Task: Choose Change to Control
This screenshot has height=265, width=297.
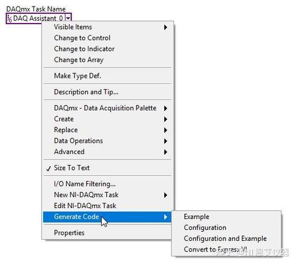Action: [x=107, y=38]
